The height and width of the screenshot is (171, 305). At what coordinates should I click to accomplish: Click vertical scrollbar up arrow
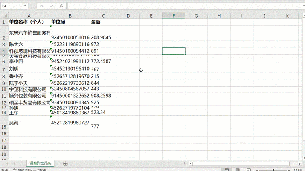(304, 15)
